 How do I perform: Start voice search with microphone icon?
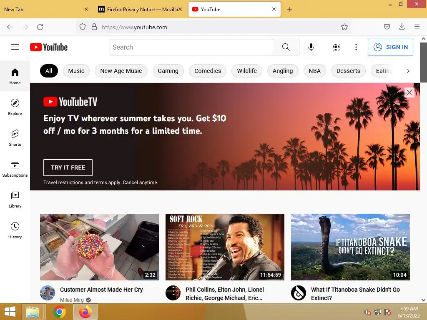[311, 47]
